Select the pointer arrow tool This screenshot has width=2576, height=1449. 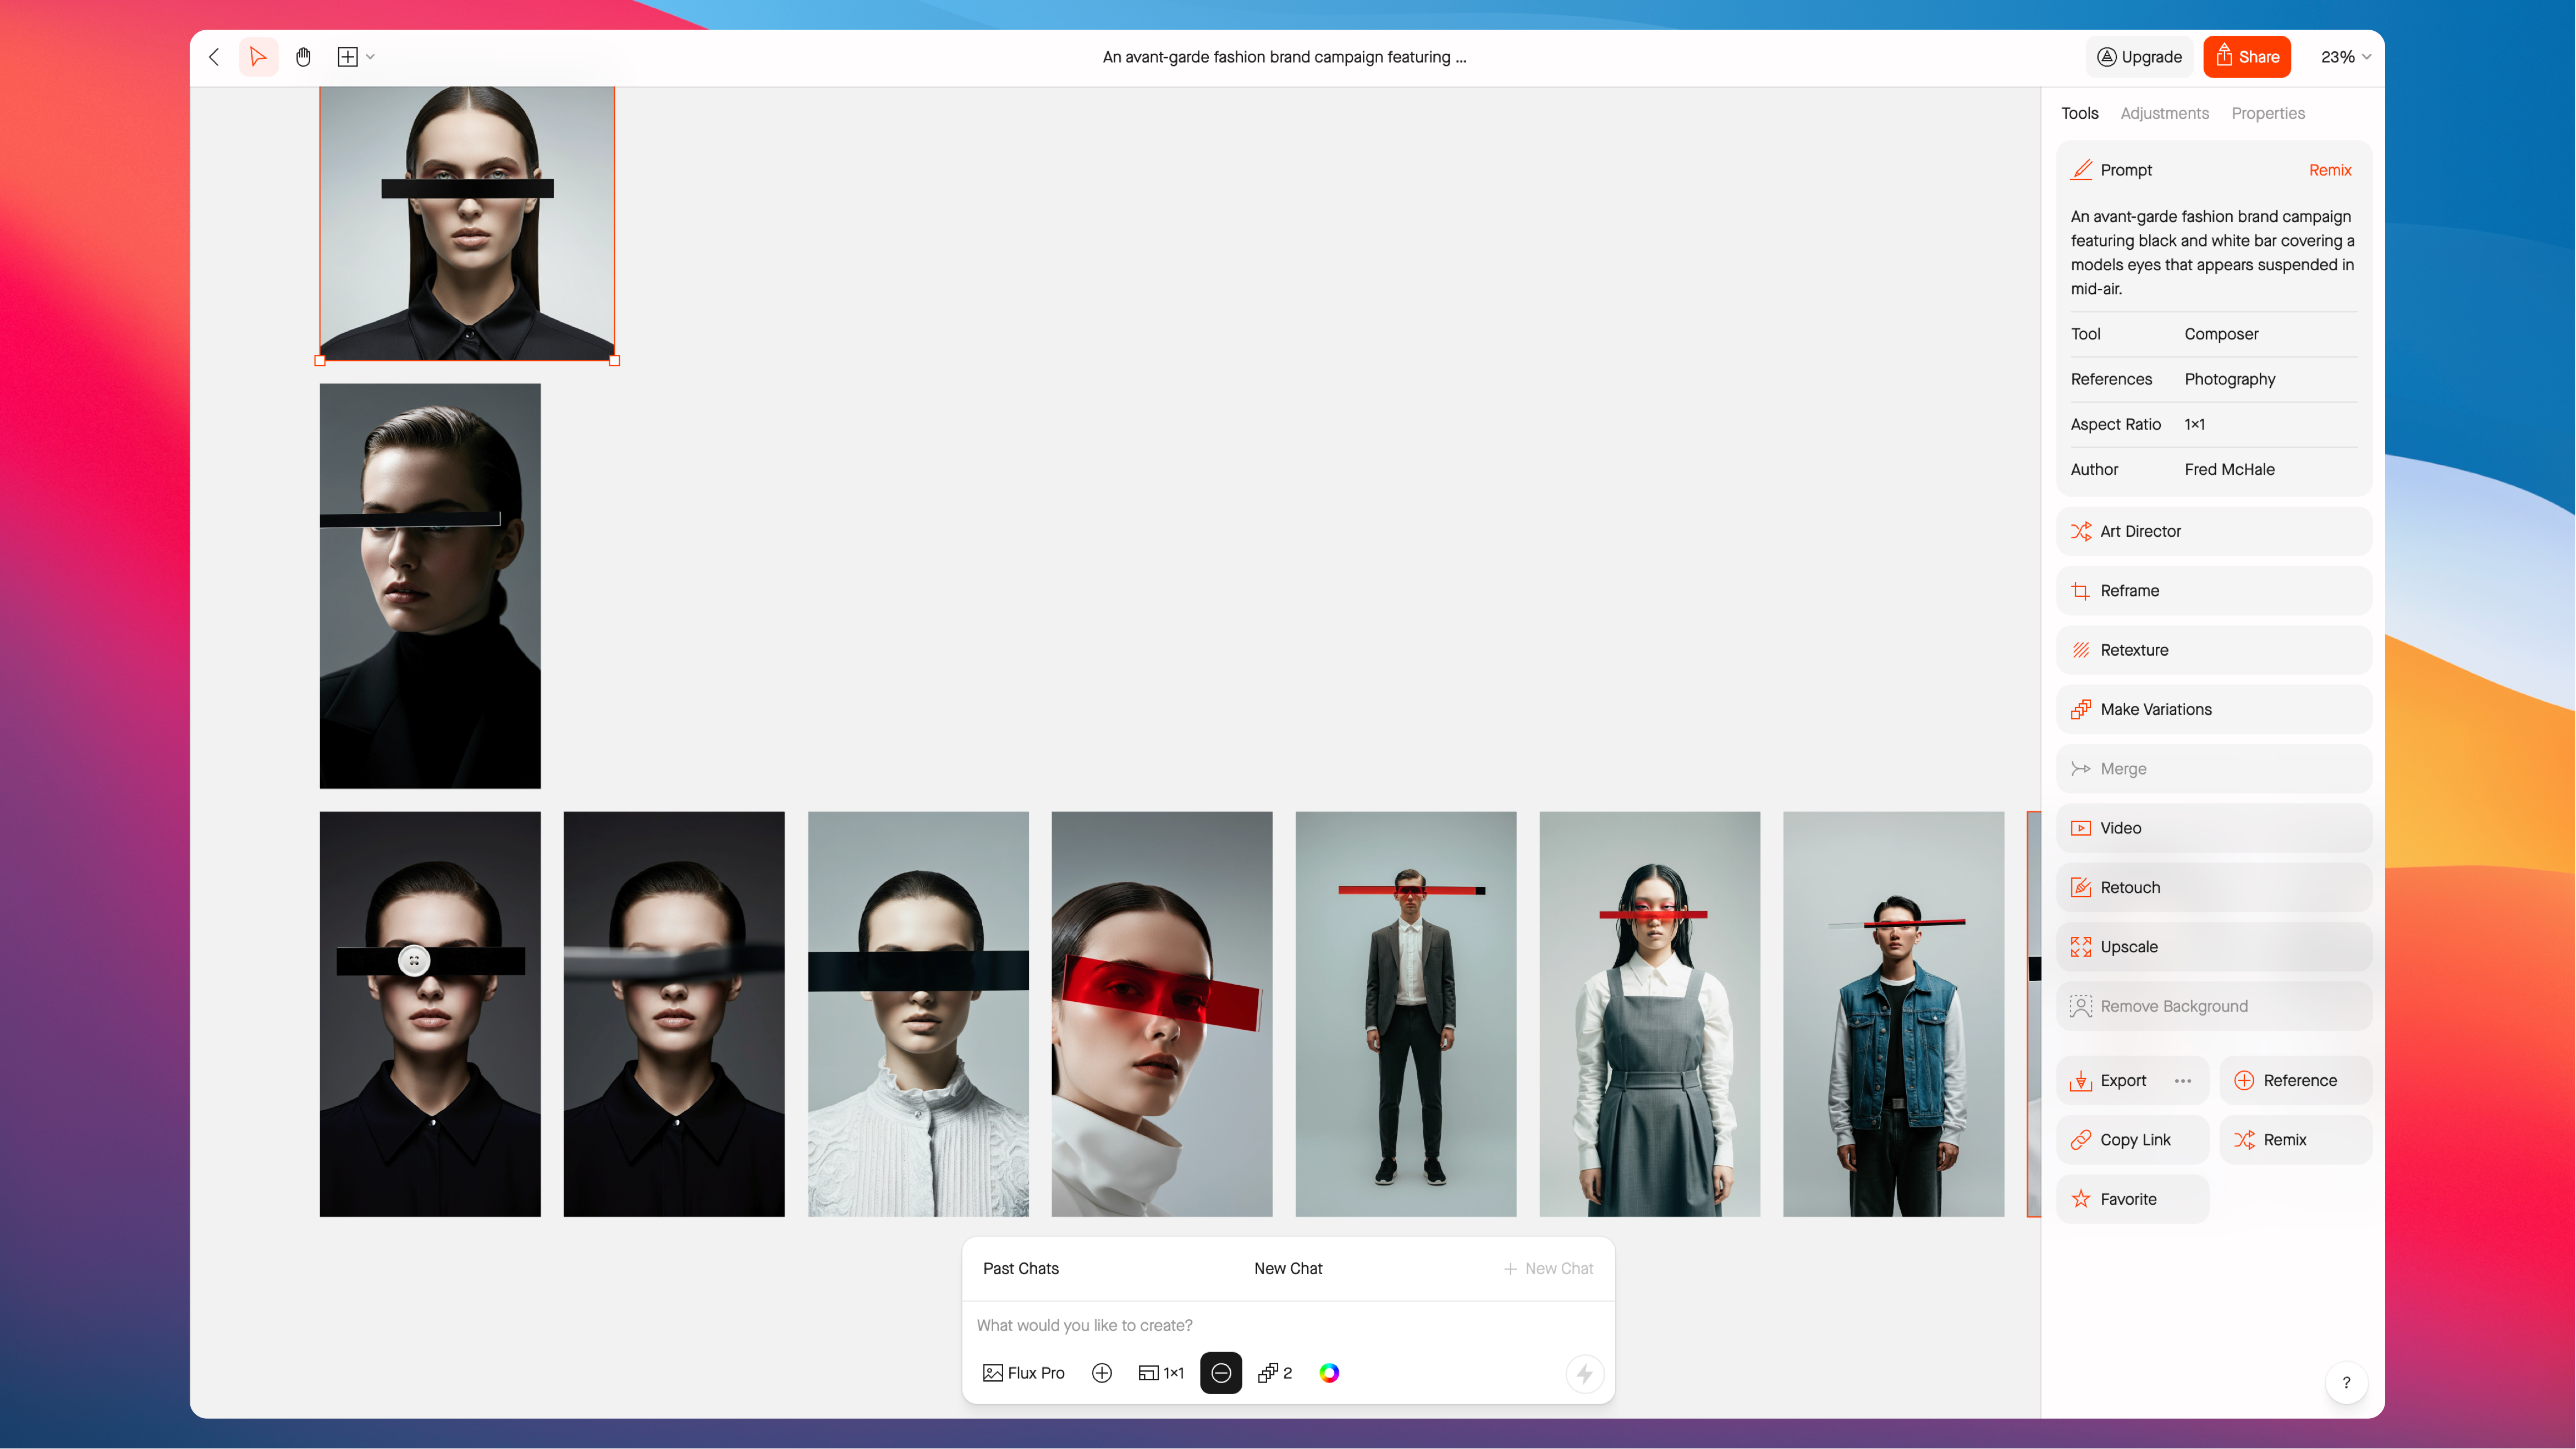(258, 57)
